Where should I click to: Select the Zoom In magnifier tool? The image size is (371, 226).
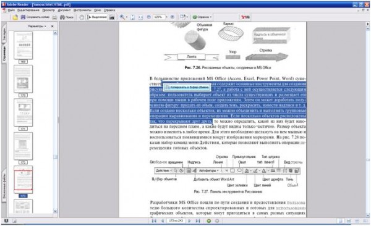[122, 17]
